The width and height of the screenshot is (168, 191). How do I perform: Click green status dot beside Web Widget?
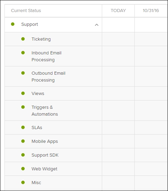click(23, 169)
